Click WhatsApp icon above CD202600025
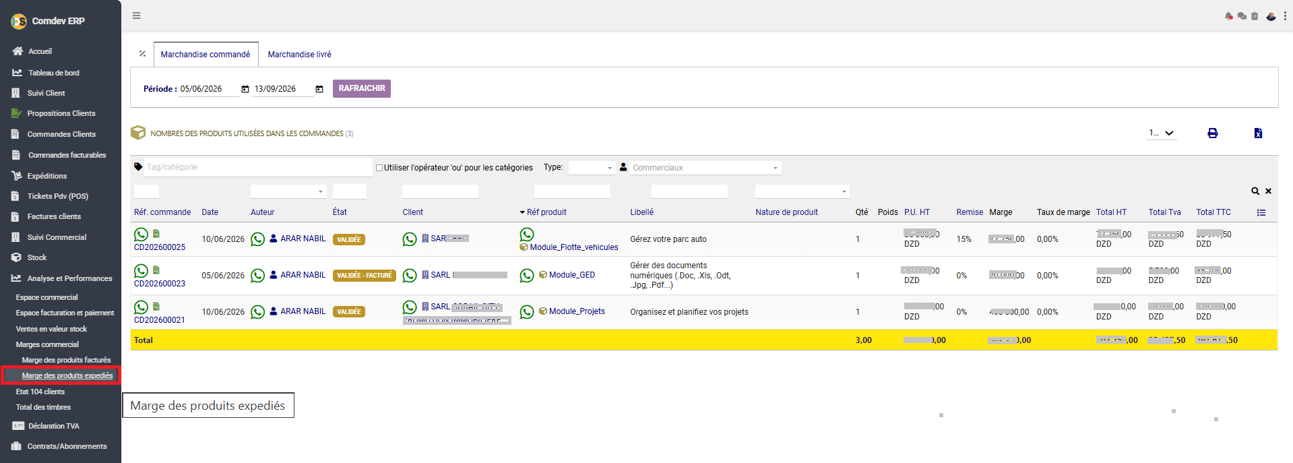1293x463 pixels. tap(141, 235)
